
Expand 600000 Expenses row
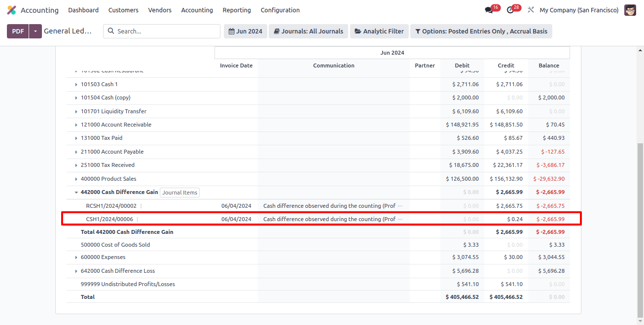[x=76, y=258]
